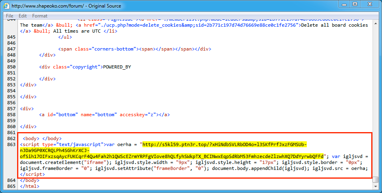The height and width of the screenshot is (193, 382).
Task: Close the Original Source window
Action: click(370, 4)
